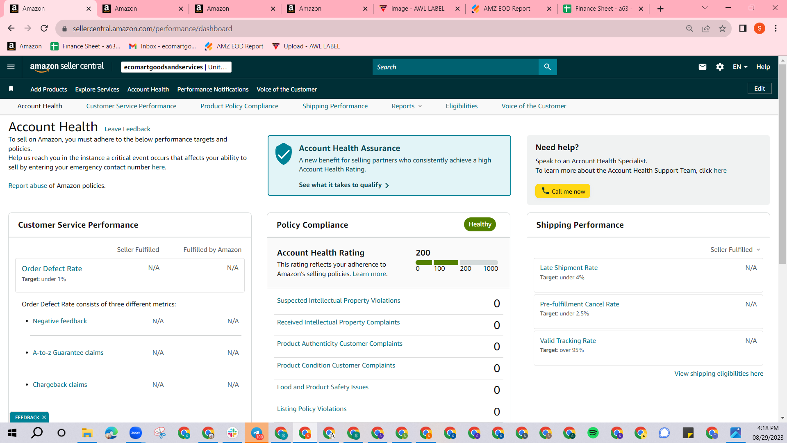This screenshot has height=443, width=787.
Task: Click View shipping eligibilities here
Action: tap(719, 373)
